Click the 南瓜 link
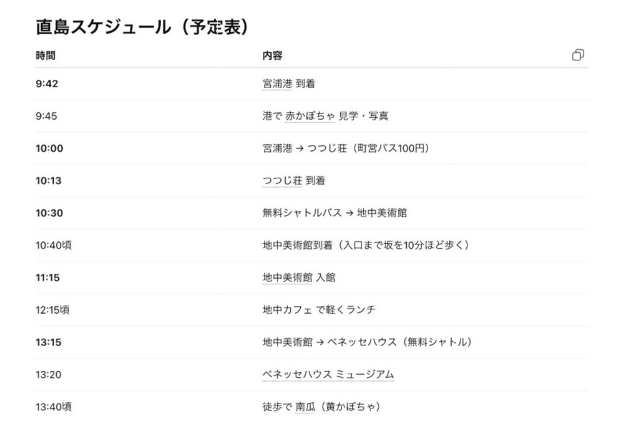Image resolution: width=639 pixels, height=426 pixels. (305, 407)
